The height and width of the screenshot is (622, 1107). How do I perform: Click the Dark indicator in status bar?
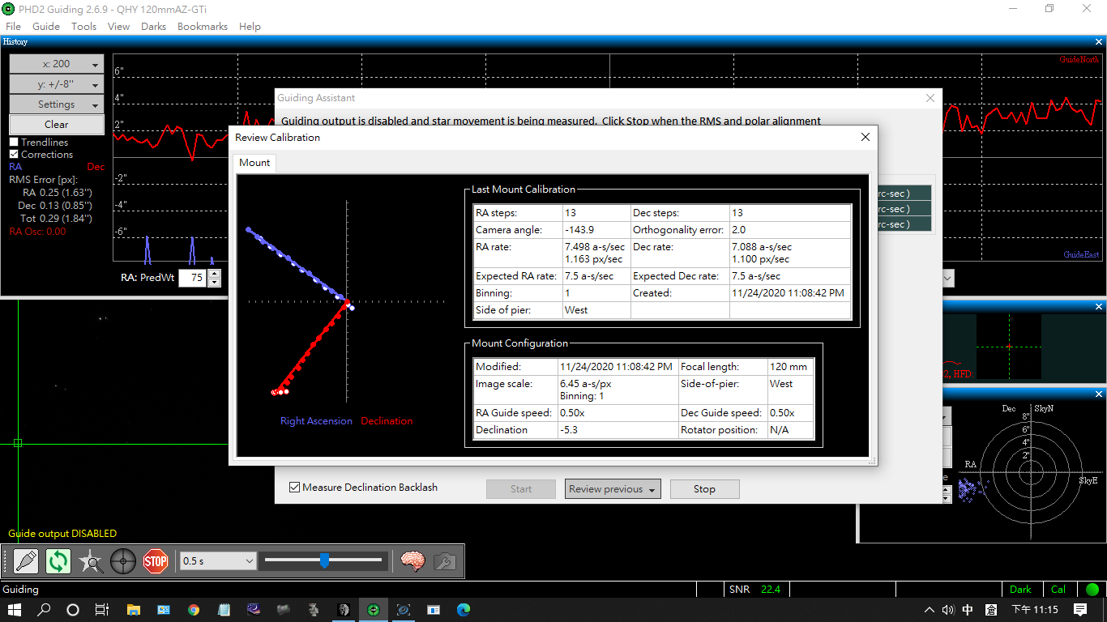pos(1021,590)
